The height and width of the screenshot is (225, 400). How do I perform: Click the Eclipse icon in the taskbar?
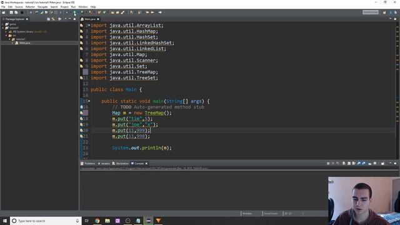(x=149, y=221)
